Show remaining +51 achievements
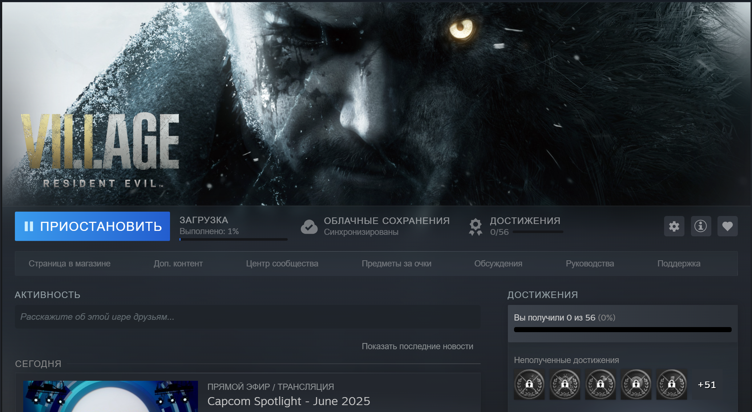Image resolution: width=752 pixels, height=412 pixels. point(707,385)
